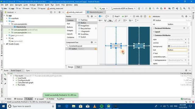The height and width of the screenshot is (109, 195).
Task: Open the Profiler tool window
Action: [x=50, y=99]
